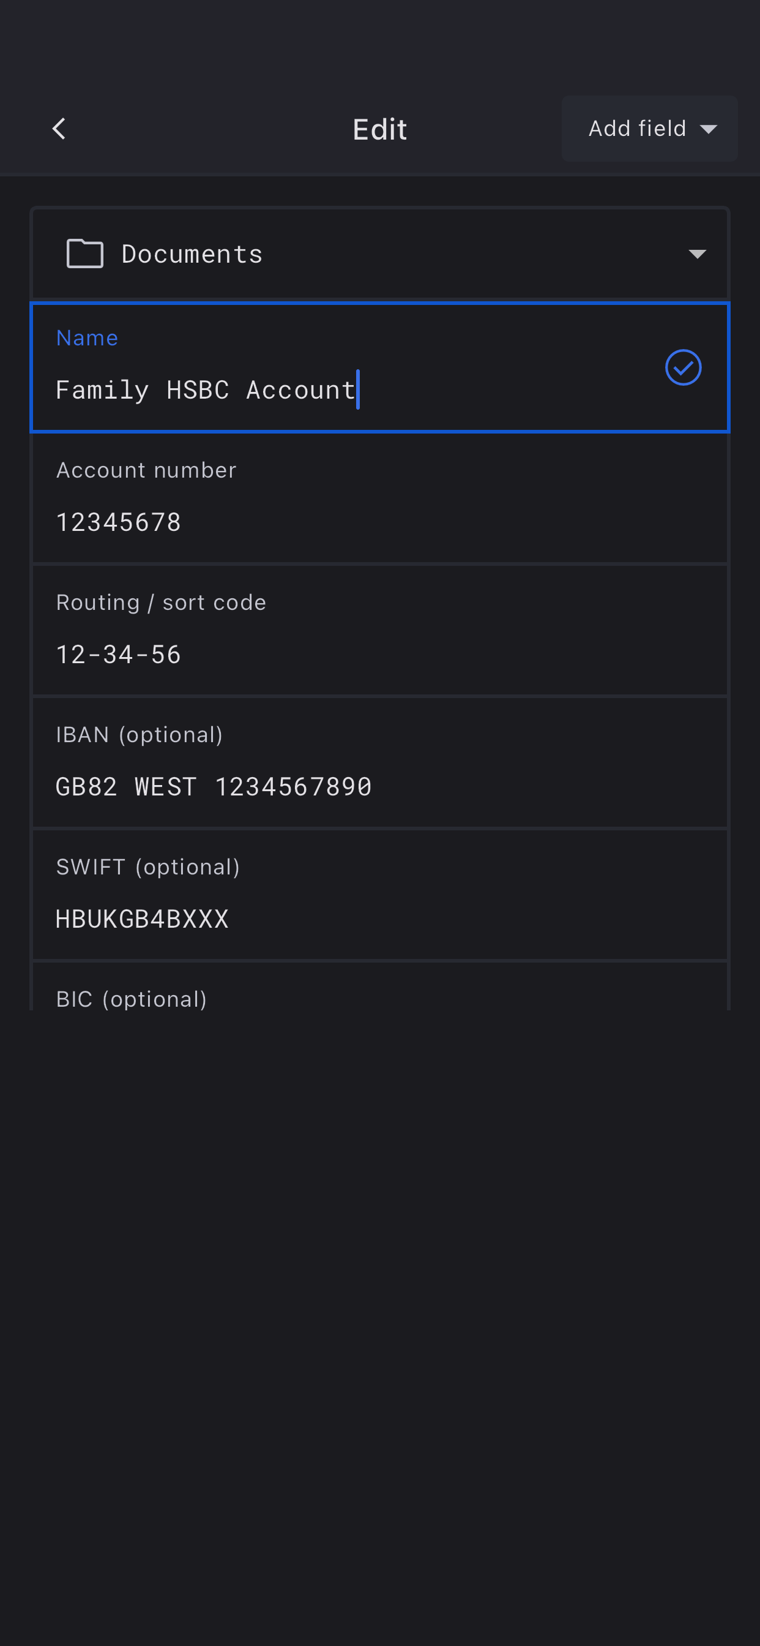Tap the IBAN (optional) label
Viewport: 760px width, 1646px height.
[x=140, y=735]
